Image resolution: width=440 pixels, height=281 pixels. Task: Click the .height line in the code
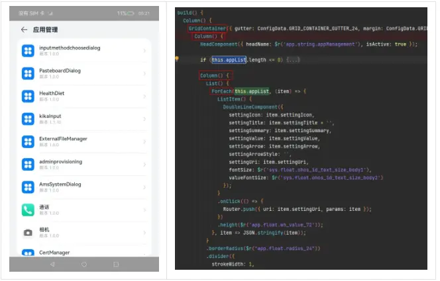271,225
